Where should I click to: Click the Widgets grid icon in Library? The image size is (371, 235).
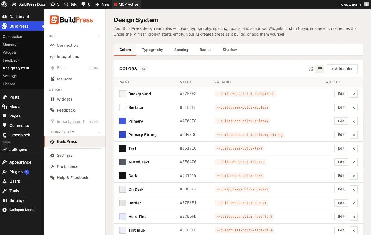[52, 99]
